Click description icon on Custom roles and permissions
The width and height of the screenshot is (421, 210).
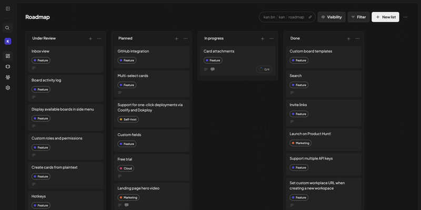pyautogui.click(x=34, y=155)
